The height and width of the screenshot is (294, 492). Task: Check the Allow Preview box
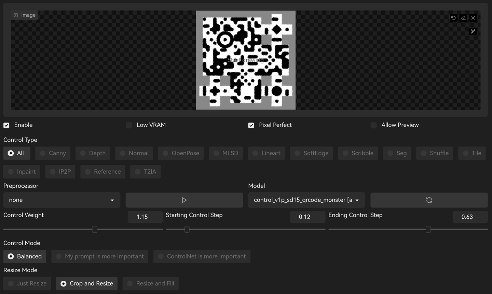tap(373, 126)
